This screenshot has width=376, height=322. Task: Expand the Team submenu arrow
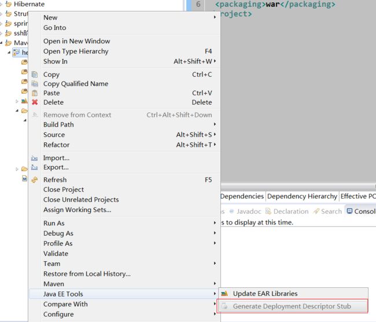click(x=215, y=263)
